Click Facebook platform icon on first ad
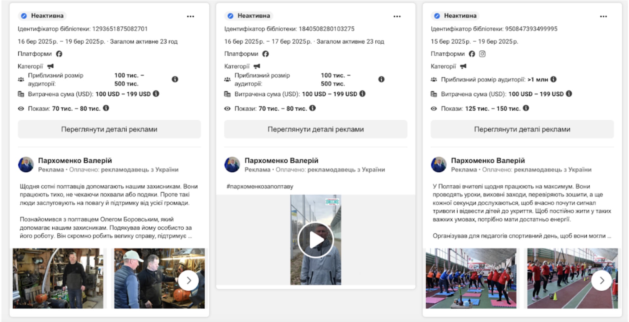The width and height of the screenshot is (629, 322). coord(59,54)
